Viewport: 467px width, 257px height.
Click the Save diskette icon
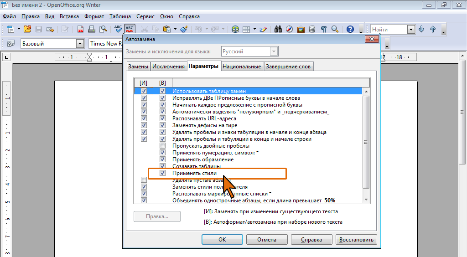[39, 29]
